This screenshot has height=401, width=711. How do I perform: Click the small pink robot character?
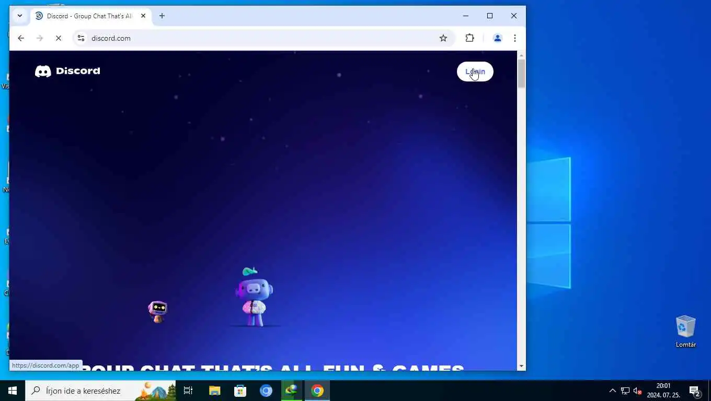[x=157, y=312]
